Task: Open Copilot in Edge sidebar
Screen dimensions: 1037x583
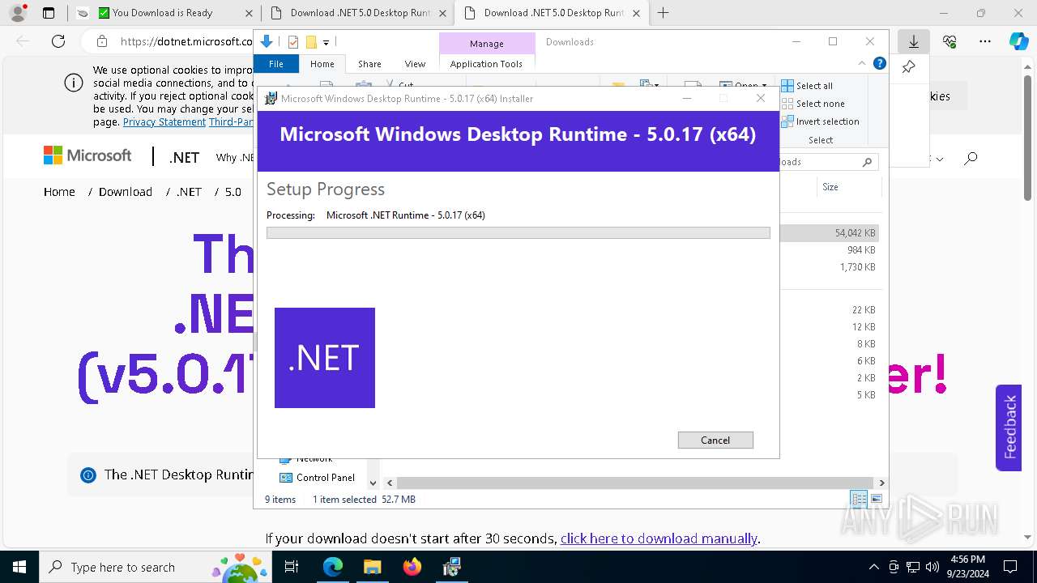Action: tap(1018, 41)
